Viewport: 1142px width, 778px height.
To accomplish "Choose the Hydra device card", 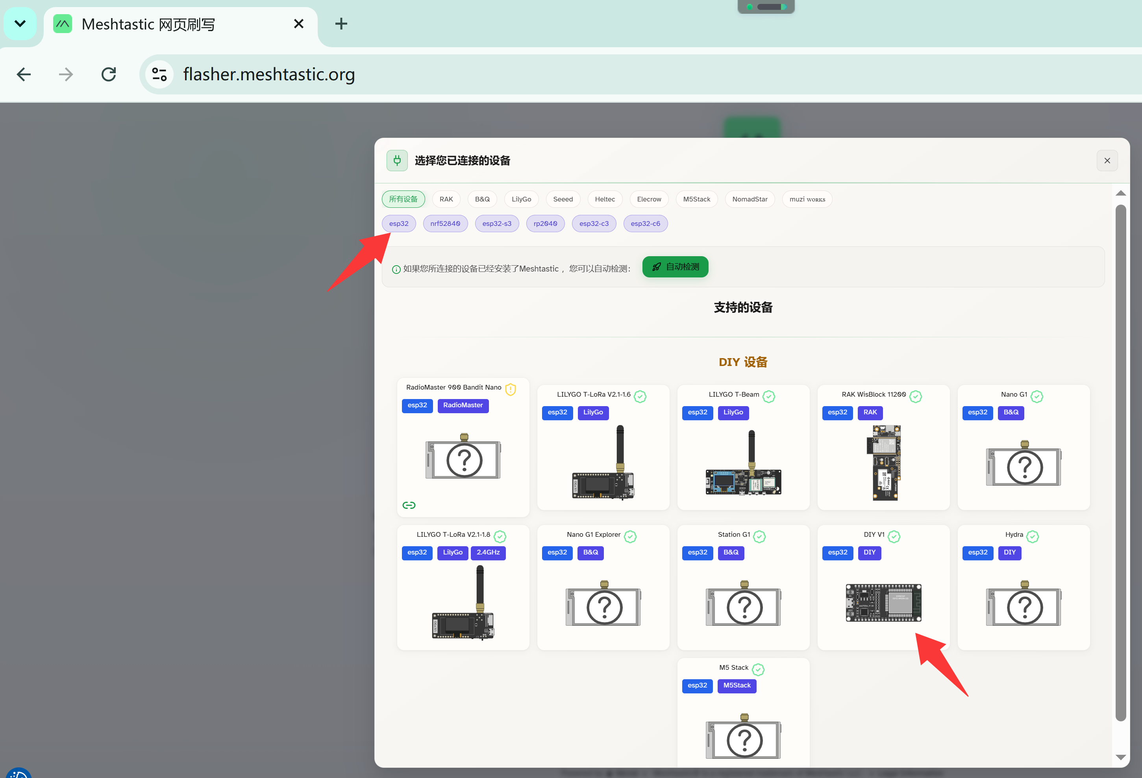I will click(x=1024, y=588).
